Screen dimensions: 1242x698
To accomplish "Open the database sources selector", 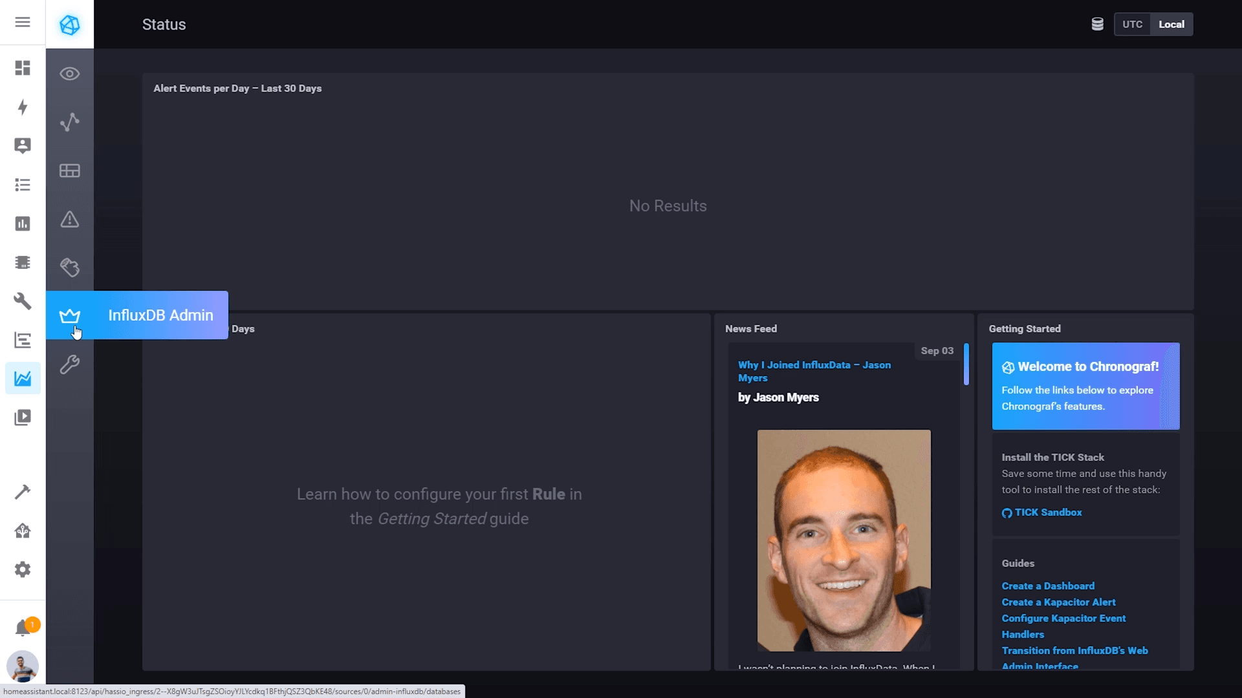I will pos(1098,24).
